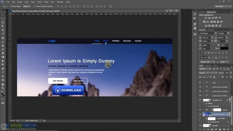Click the Get Started button in mockup

click(x=58, y=81)
